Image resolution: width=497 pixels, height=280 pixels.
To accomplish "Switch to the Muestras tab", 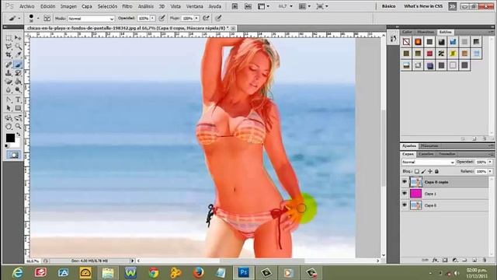I will coord(426,32).
